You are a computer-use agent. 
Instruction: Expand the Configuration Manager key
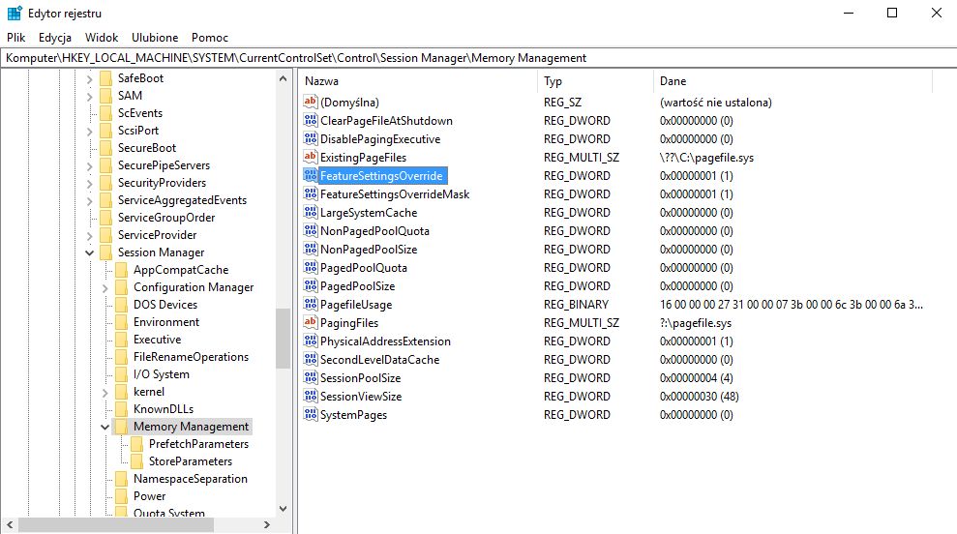pyautogui.click(x=105, y=287)
